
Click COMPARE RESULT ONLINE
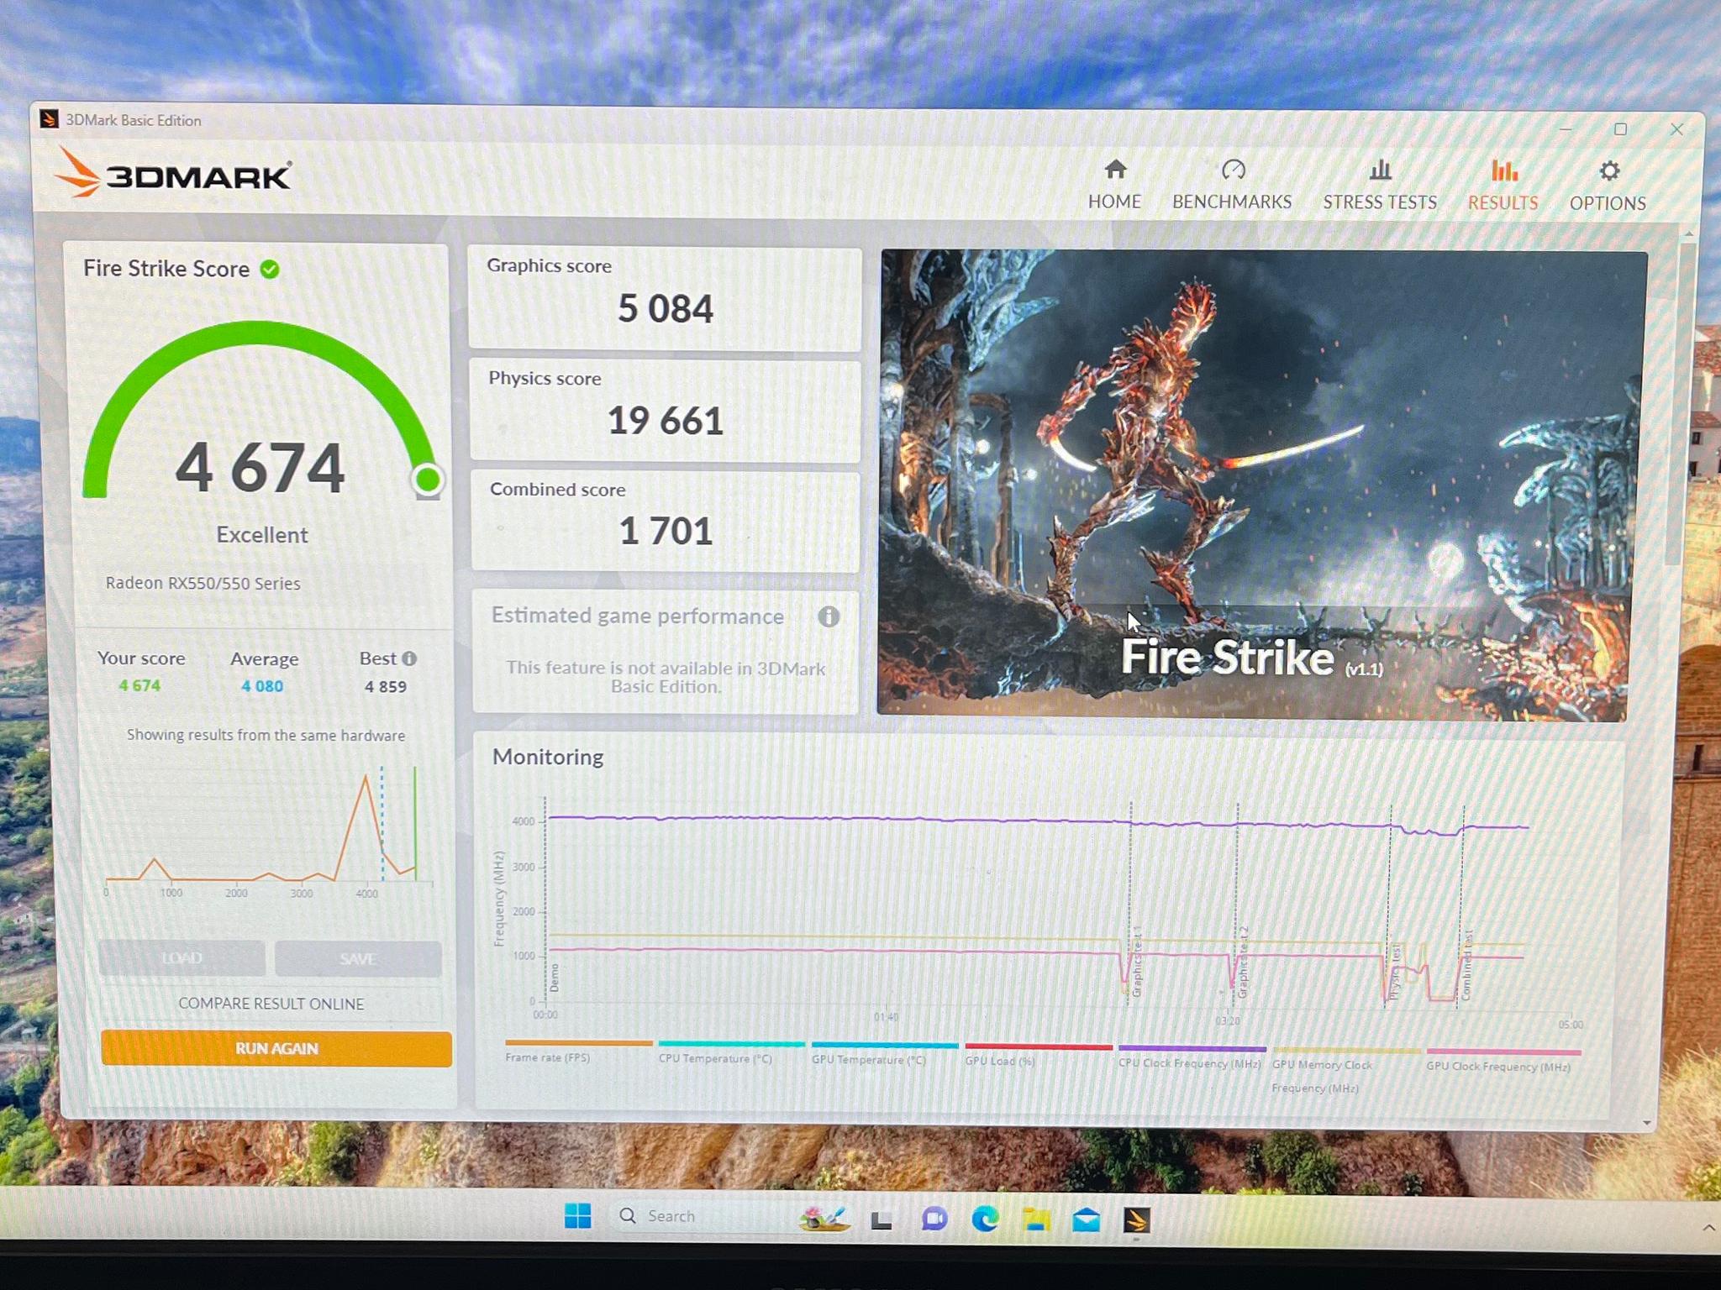(271, 1004)
